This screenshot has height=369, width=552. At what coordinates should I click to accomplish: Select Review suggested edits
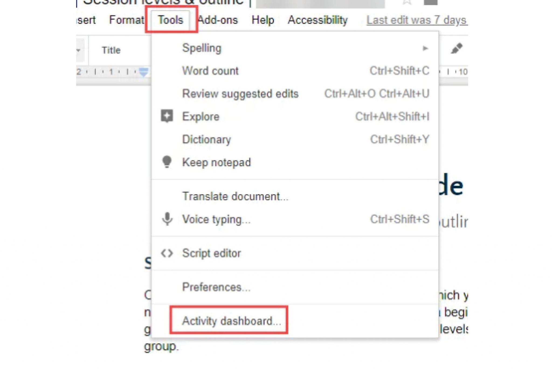coord(240,94)
